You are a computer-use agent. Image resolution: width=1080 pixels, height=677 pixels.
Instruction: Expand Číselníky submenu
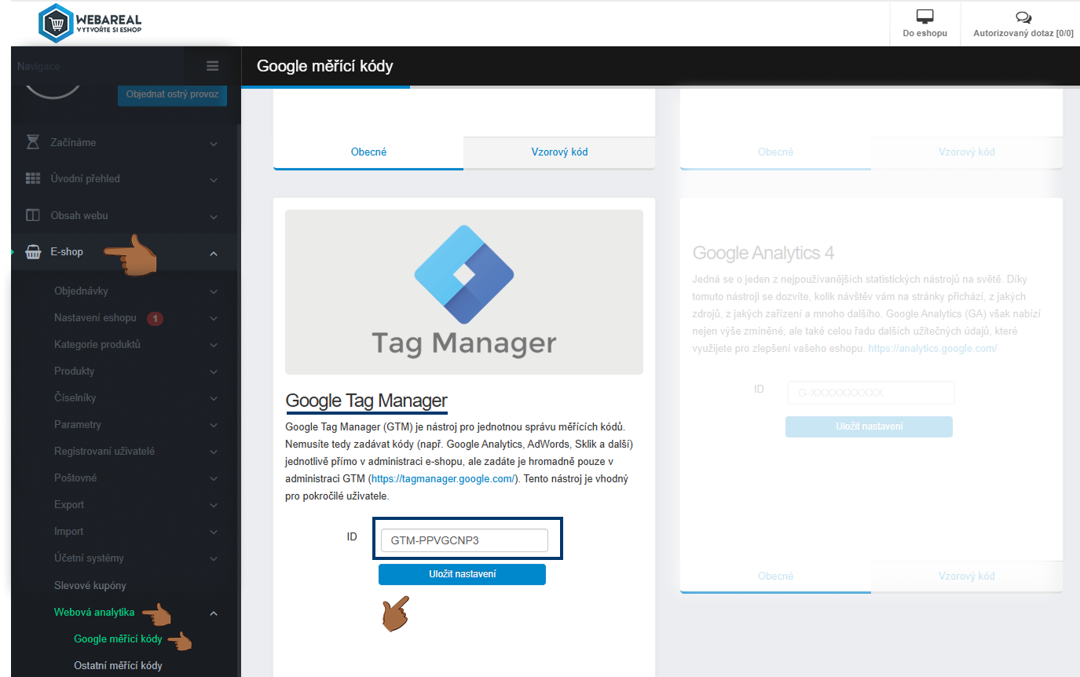point(213,399)
